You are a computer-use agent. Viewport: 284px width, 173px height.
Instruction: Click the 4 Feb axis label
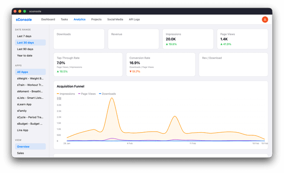tap(130, 143)
